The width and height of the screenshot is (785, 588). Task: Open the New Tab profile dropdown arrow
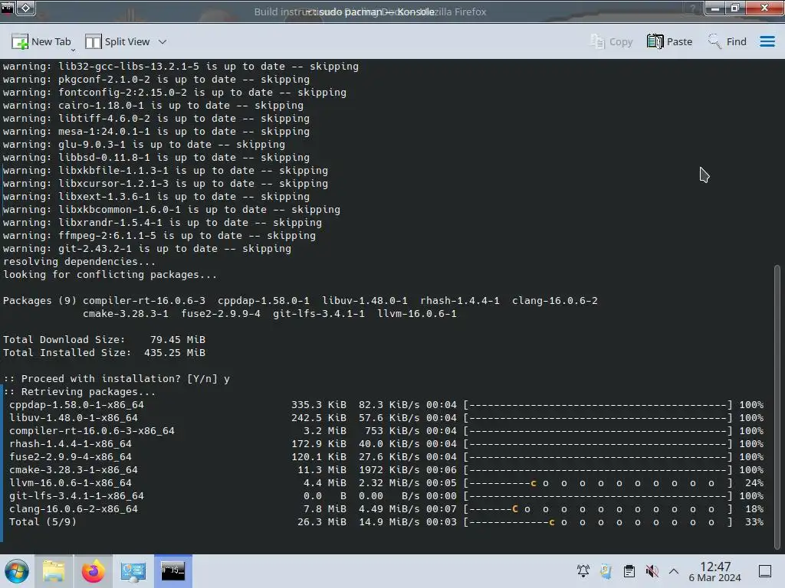click(x=73, y=50)
